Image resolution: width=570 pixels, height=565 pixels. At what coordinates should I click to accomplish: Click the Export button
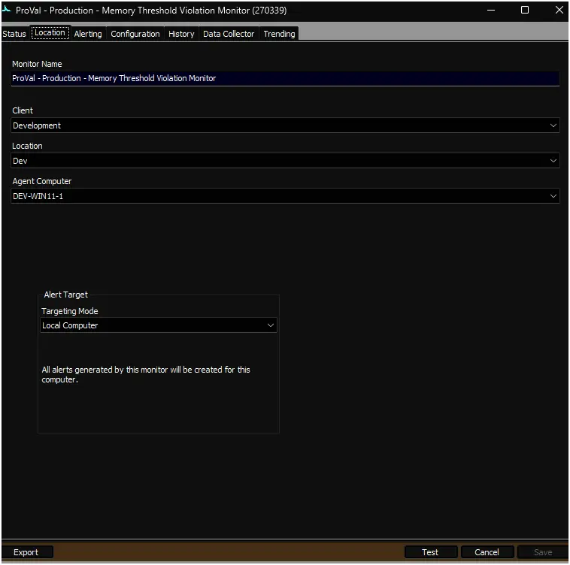(26, 552)
